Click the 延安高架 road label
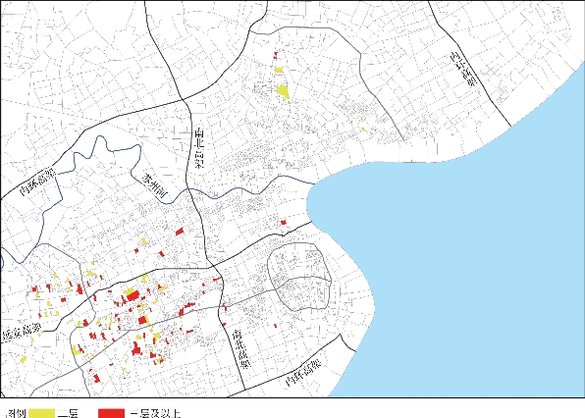The width and height of the screenshot is (585, 418). (22, 332)
